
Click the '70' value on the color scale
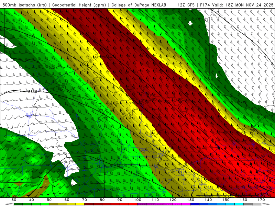click(x=85, y=200)
